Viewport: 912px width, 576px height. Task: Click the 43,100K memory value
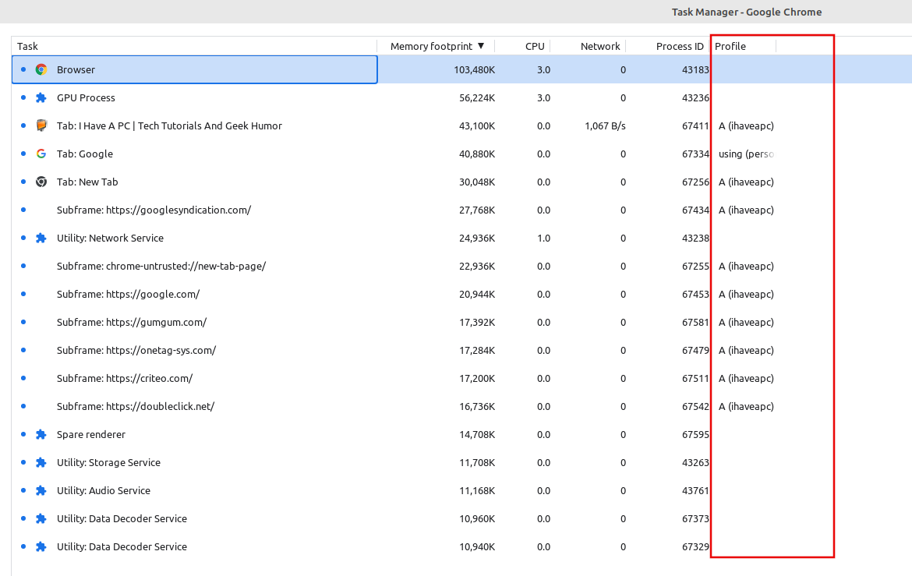[x=477, y=125]
